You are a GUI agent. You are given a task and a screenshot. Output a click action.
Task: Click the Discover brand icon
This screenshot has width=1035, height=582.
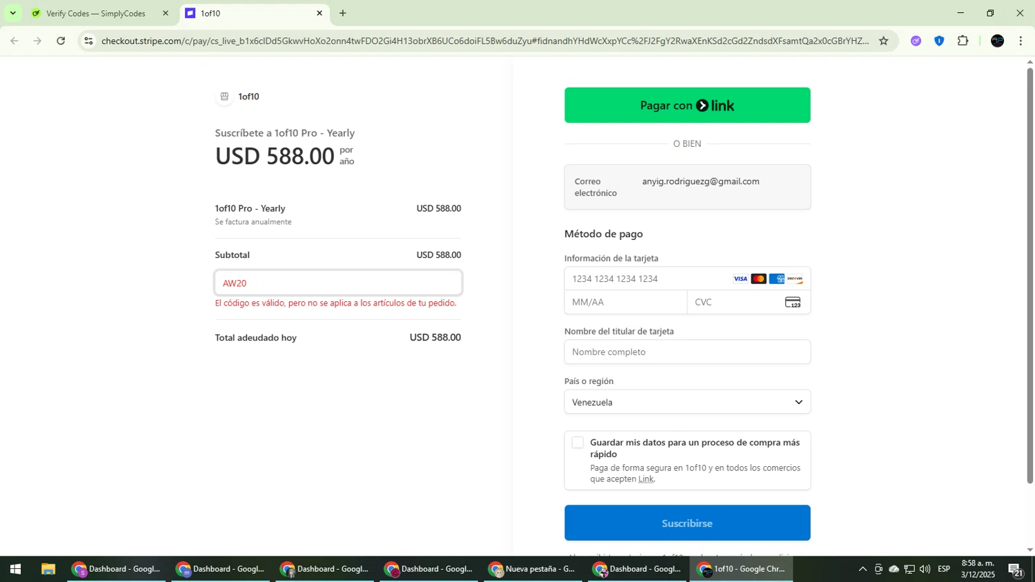[x=795, y=279]
